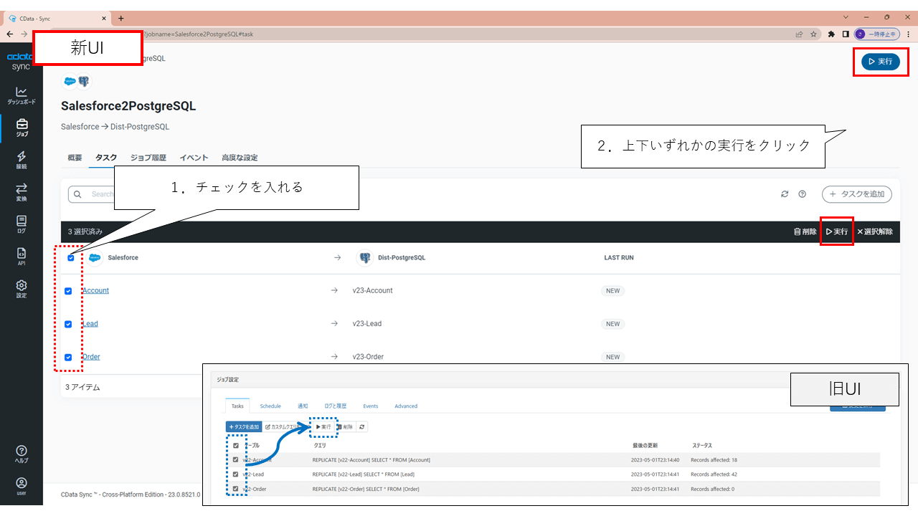
Task: Click the v23-Order destination cell
Action: 369,357
